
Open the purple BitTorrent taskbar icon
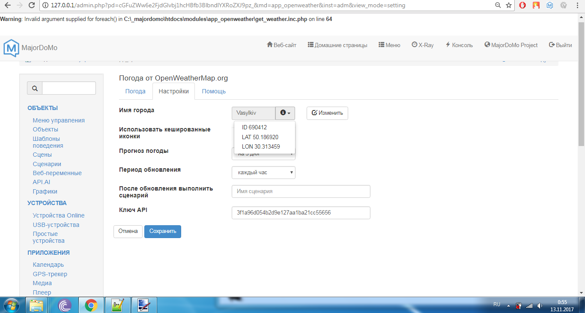pos(64,305)
